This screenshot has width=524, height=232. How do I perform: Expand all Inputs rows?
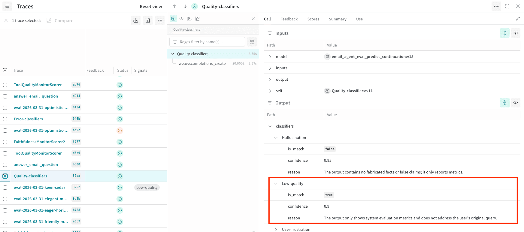505,33
